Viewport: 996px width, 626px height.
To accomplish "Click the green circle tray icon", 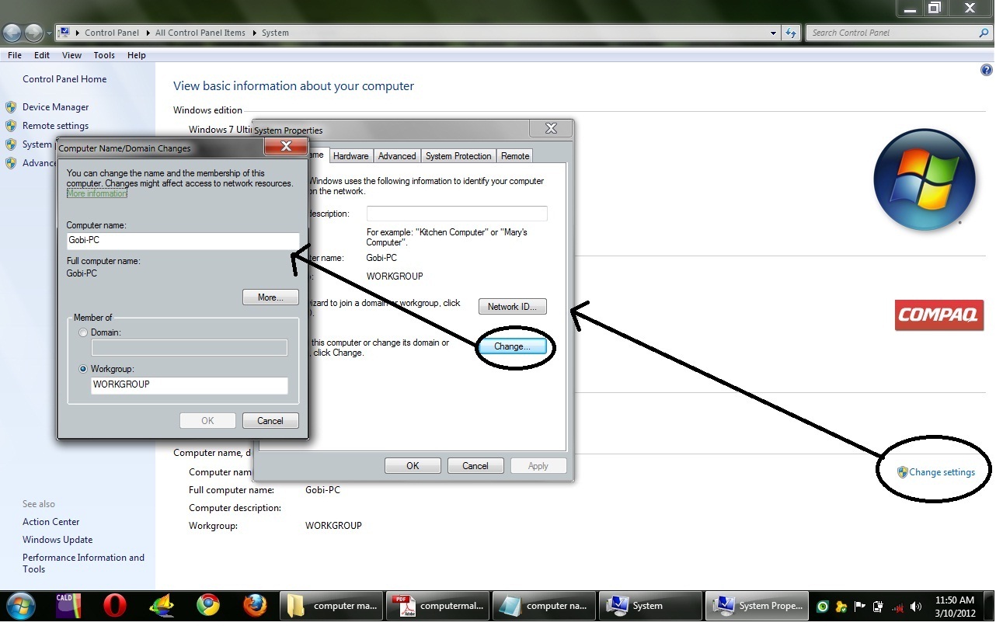I will (823, 607).
